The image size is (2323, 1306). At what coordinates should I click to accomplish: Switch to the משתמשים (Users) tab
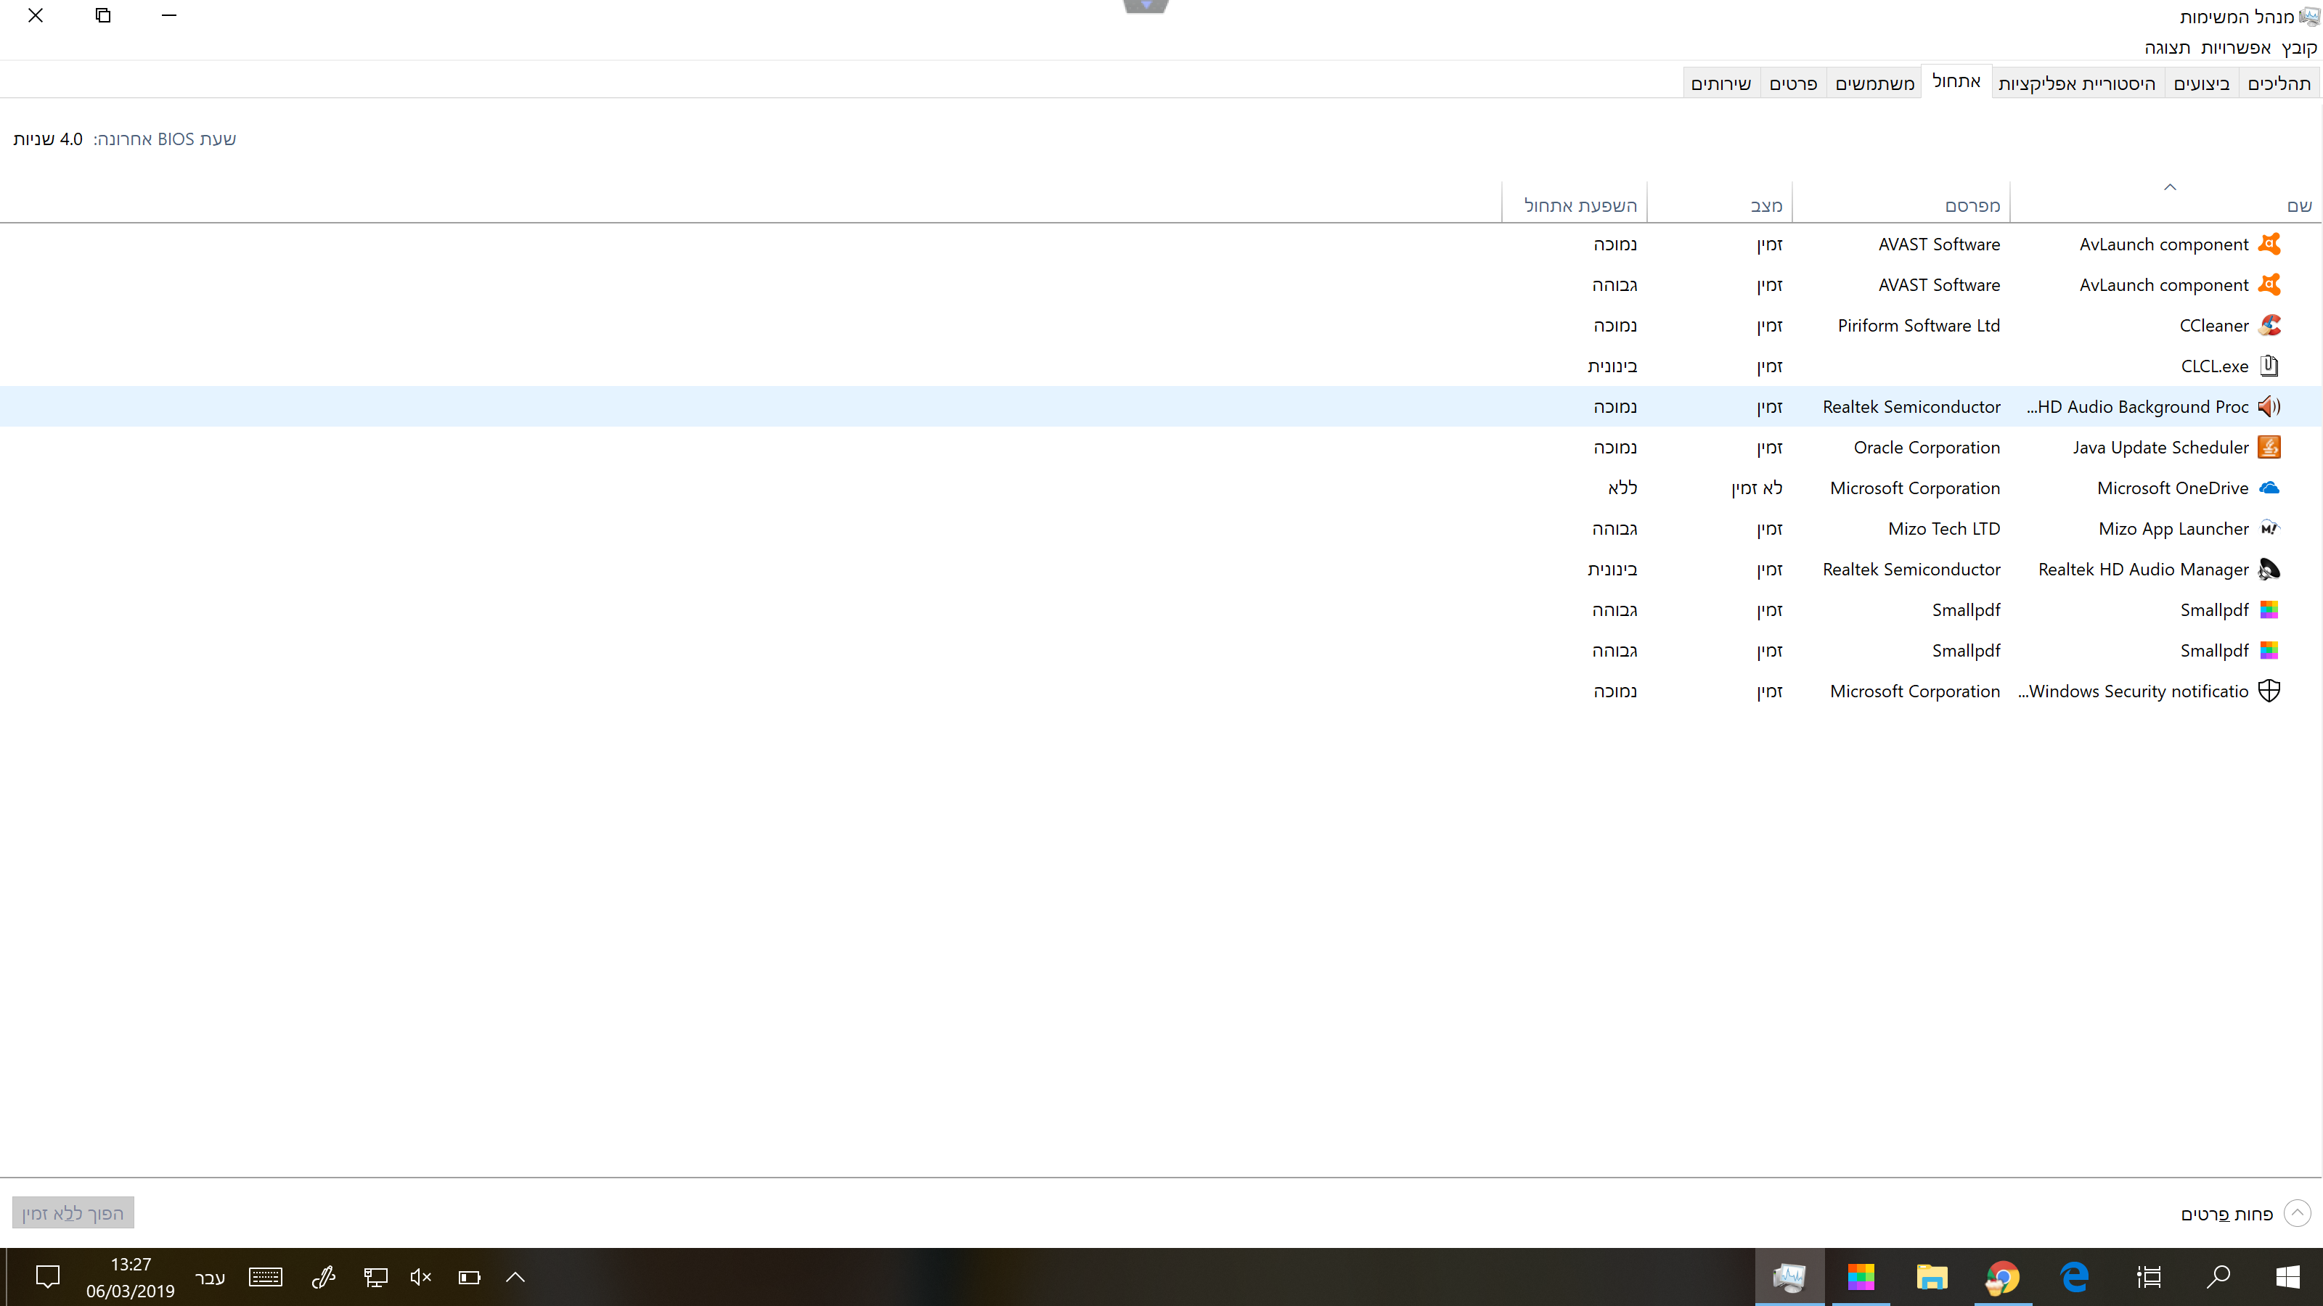(1875, 84)
